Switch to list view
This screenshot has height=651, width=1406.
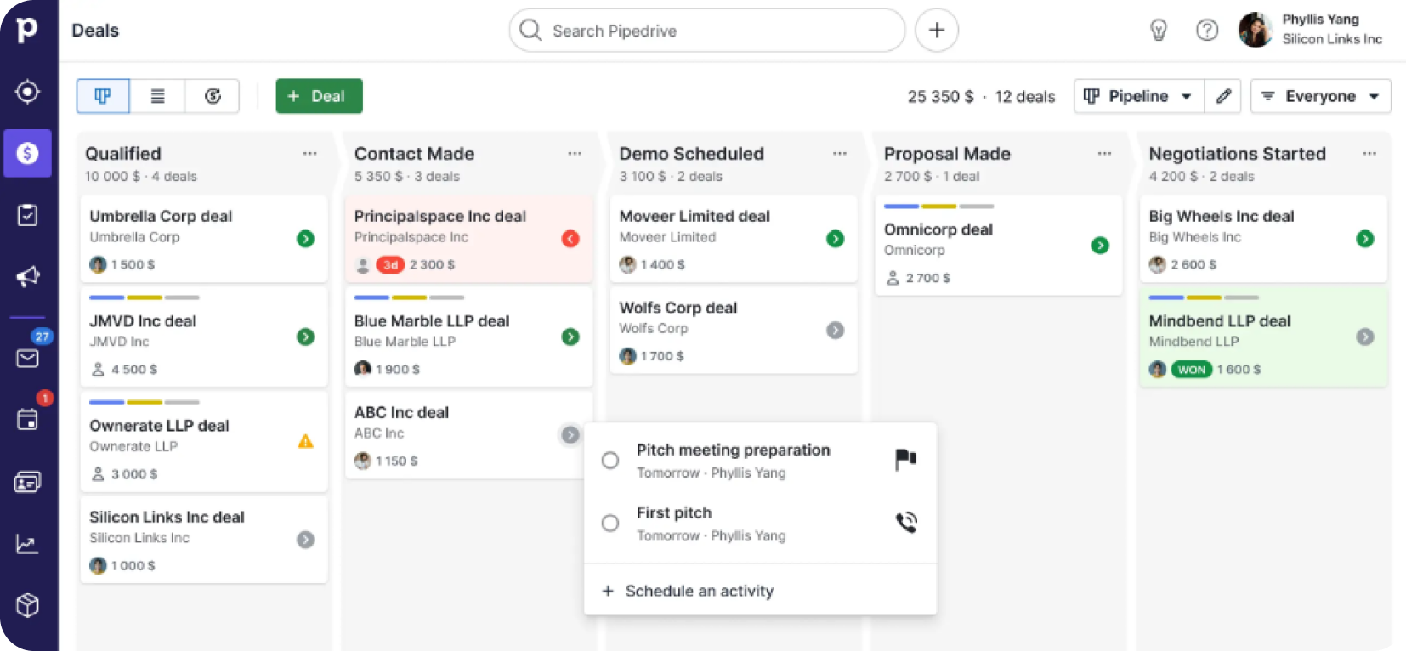click(157, 96)
